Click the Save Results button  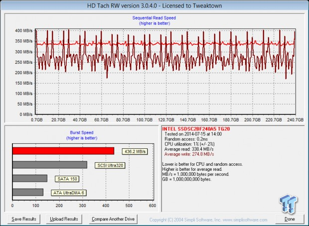pyautogui.click(x=24, y=219)
